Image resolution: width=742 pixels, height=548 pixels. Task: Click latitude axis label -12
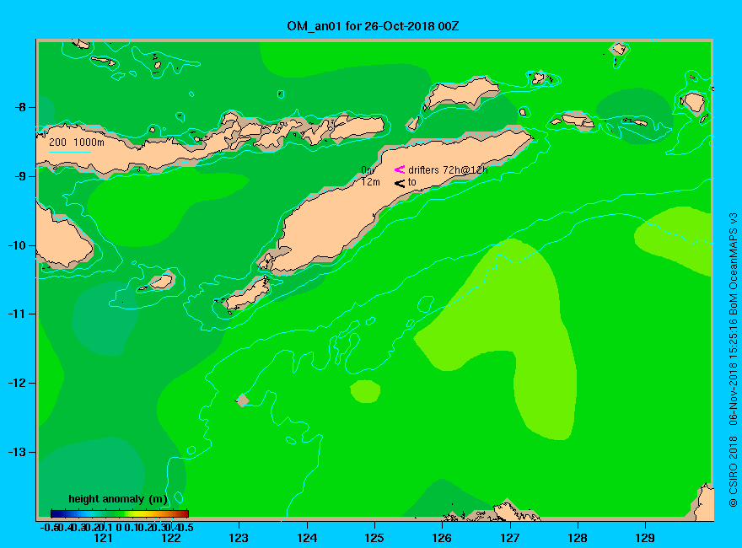point(17,383)
